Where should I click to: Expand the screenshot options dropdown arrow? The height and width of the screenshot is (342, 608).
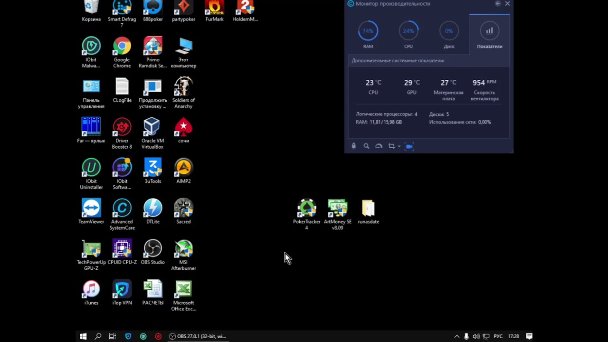pyautogui.click(x=399, y=146)
